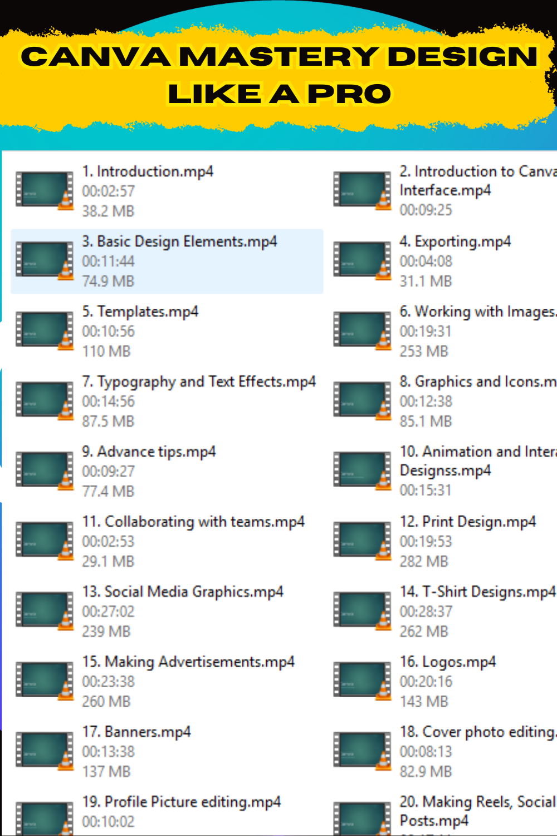The image size is (557, 836).
Task: Select file name '7. Typography and Text Effects.mp4'
Action: coord(199,382)
